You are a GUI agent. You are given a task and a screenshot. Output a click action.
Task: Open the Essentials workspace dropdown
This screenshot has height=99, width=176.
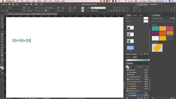click(154, 4)
